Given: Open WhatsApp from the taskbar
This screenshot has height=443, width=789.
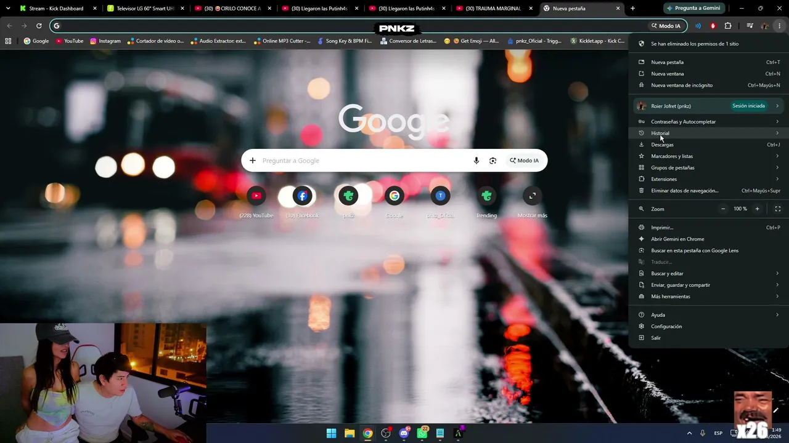Looking at the screenshot, I should pos(422,433).
